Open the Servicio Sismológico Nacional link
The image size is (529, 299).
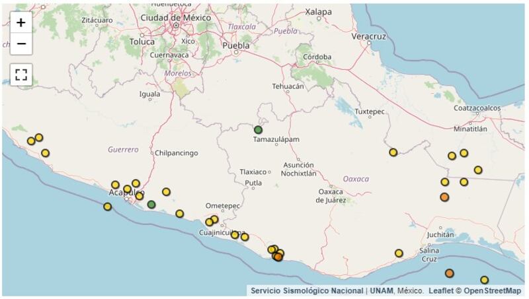click(x=307, y=290)
